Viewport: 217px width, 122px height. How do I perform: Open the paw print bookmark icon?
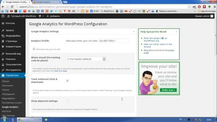pos(117,11)
